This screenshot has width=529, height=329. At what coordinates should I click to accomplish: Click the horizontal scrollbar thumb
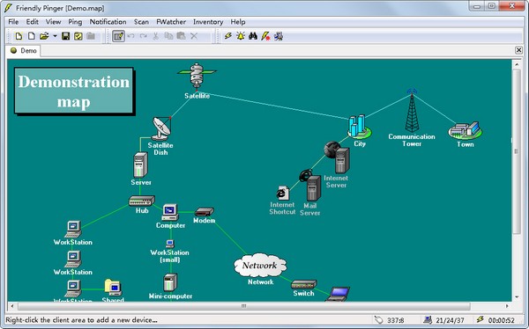click(x=244, y=306)
